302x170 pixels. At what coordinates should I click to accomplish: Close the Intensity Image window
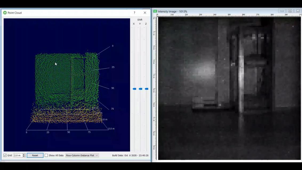click(x=298, y=11)
